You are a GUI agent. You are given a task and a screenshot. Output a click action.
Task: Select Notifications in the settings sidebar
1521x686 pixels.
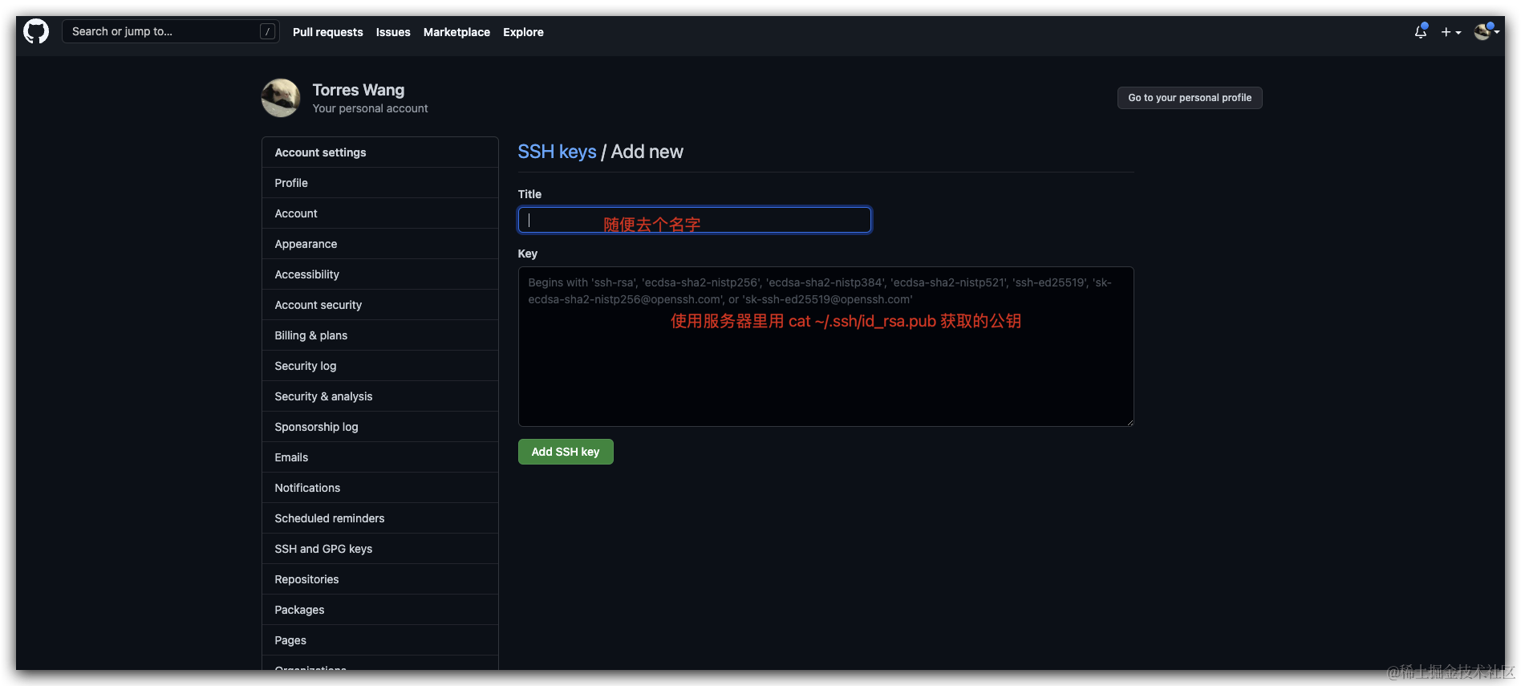point(380,488)
